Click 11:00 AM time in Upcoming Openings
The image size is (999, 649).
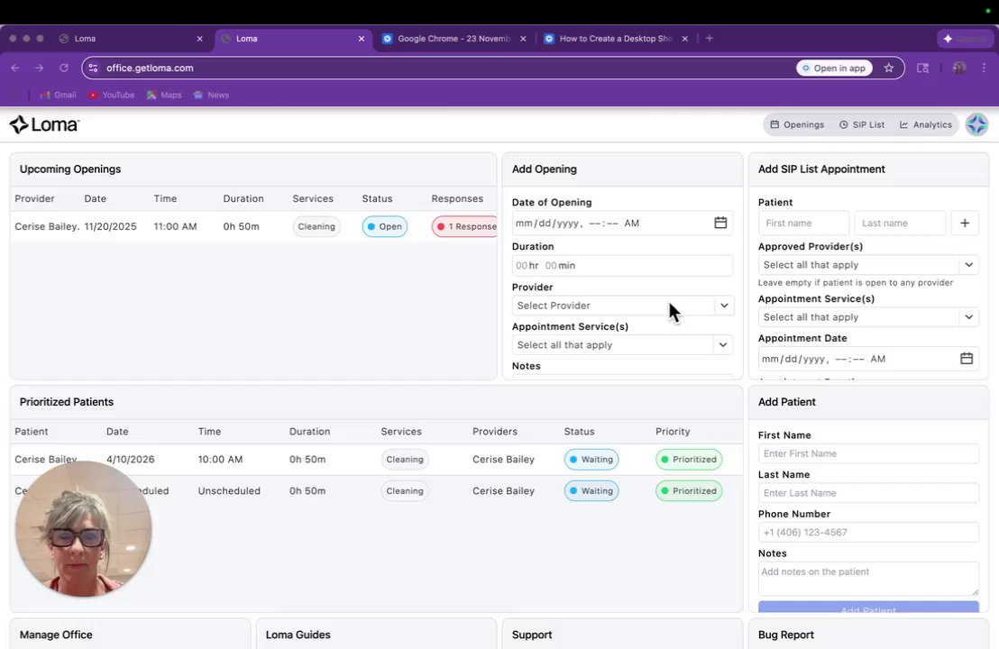175,227
